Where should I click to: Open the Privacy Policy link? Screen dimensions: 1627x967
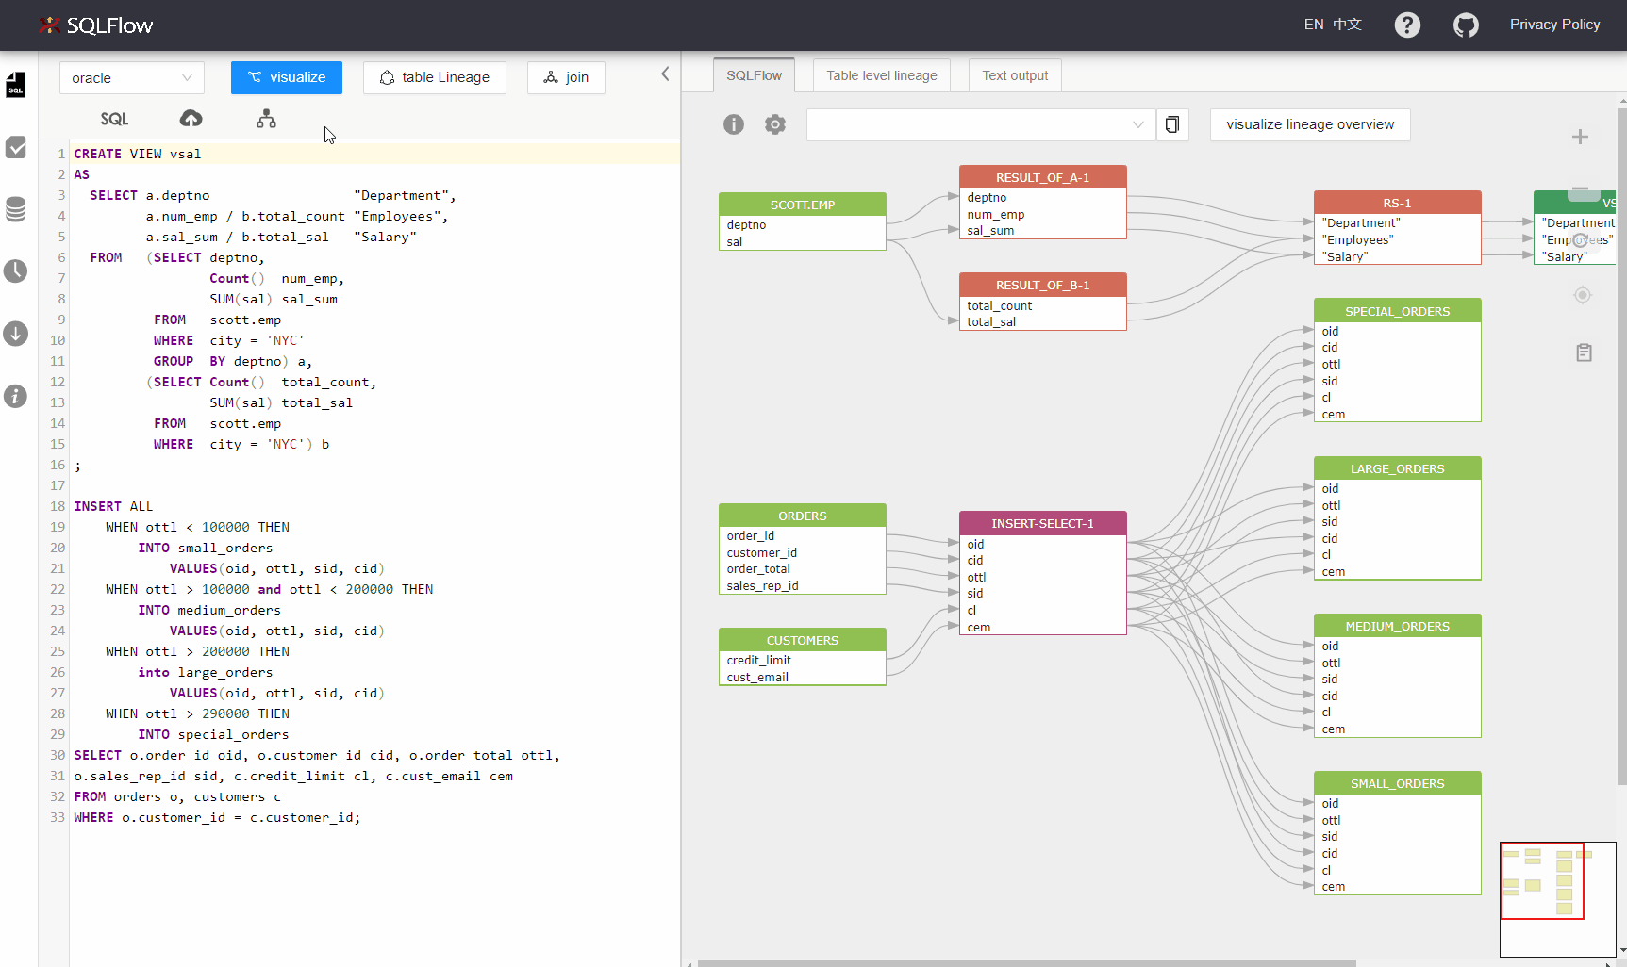(1554, 24)
